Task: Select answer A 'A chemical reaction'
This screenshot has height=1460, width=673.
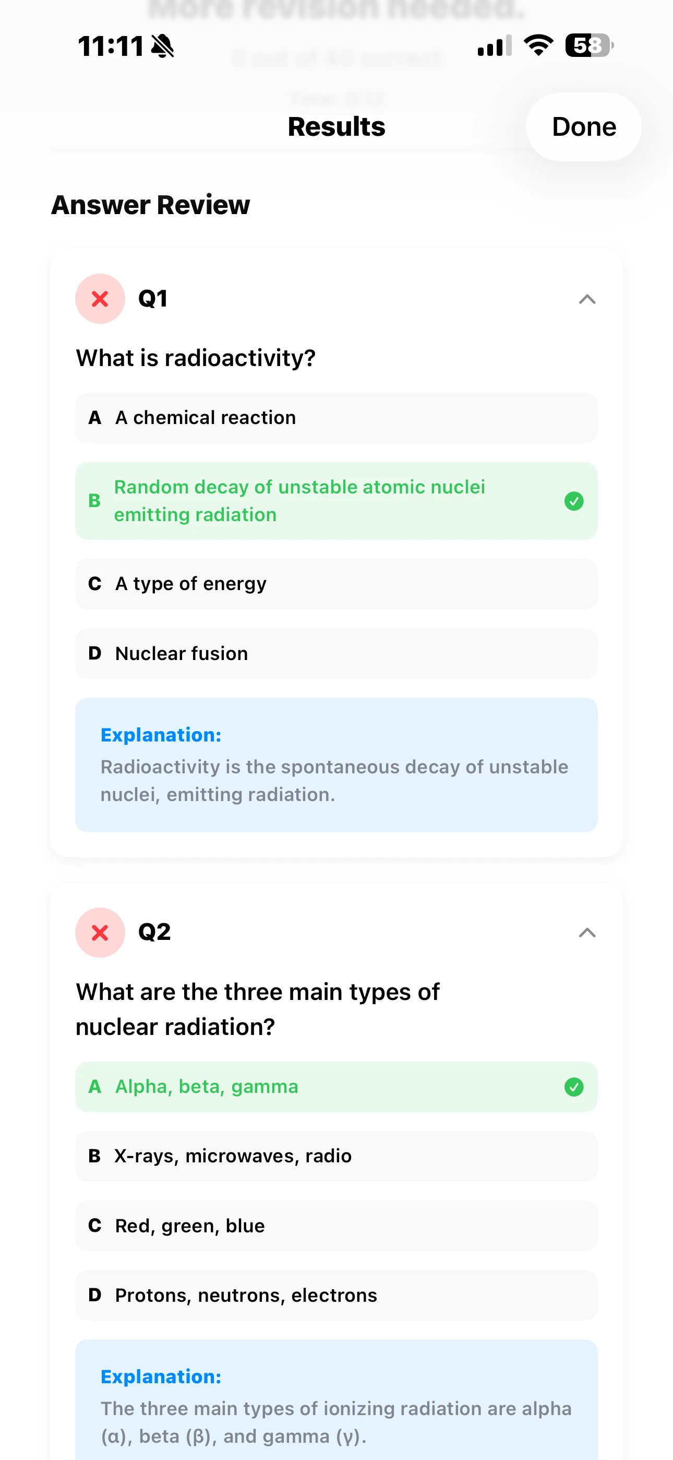Action: tap(336, 418)
